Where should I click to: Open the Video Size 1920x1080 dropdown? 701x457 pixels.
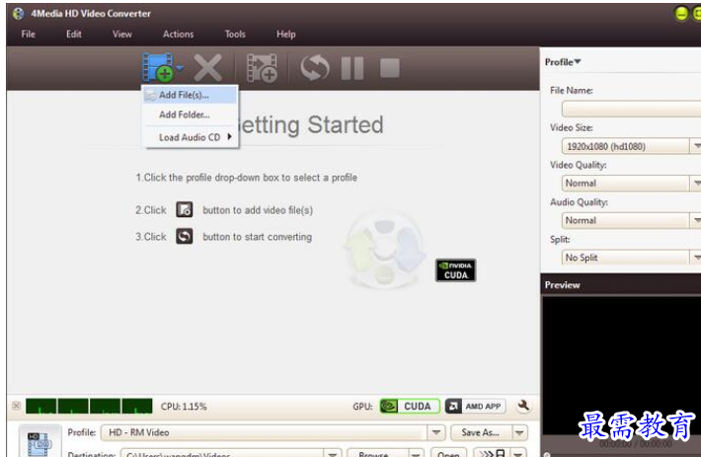pyautogui.click(x=631, y=146)
